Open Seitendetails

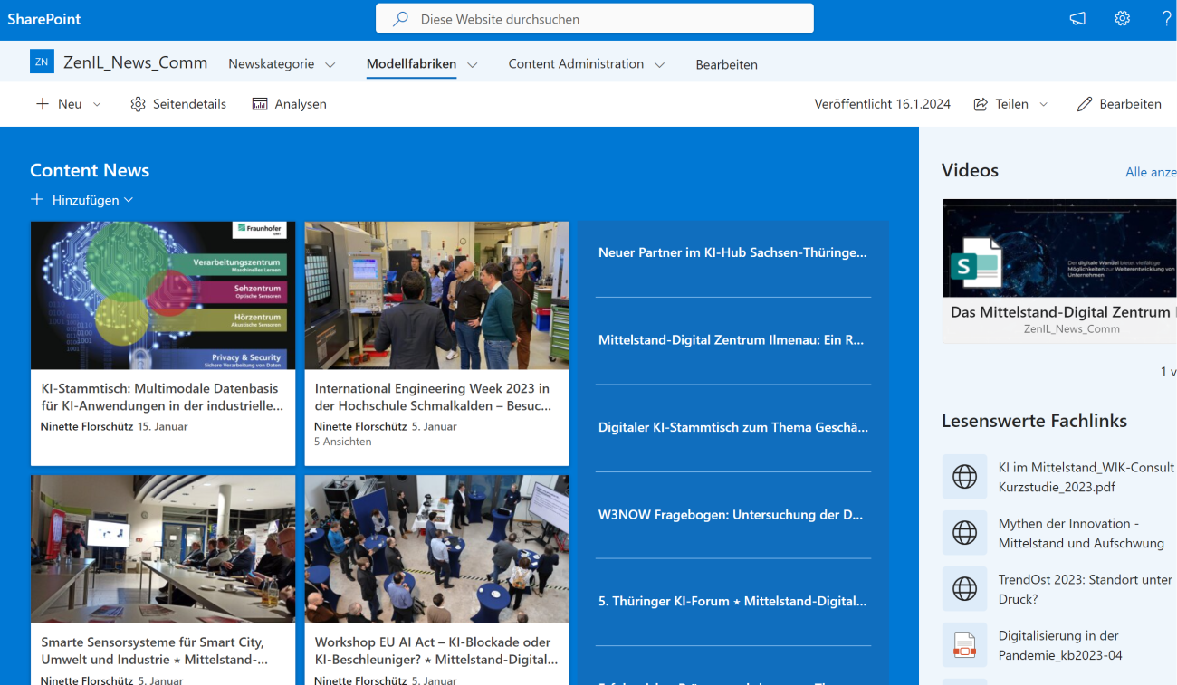click(178, 104)
